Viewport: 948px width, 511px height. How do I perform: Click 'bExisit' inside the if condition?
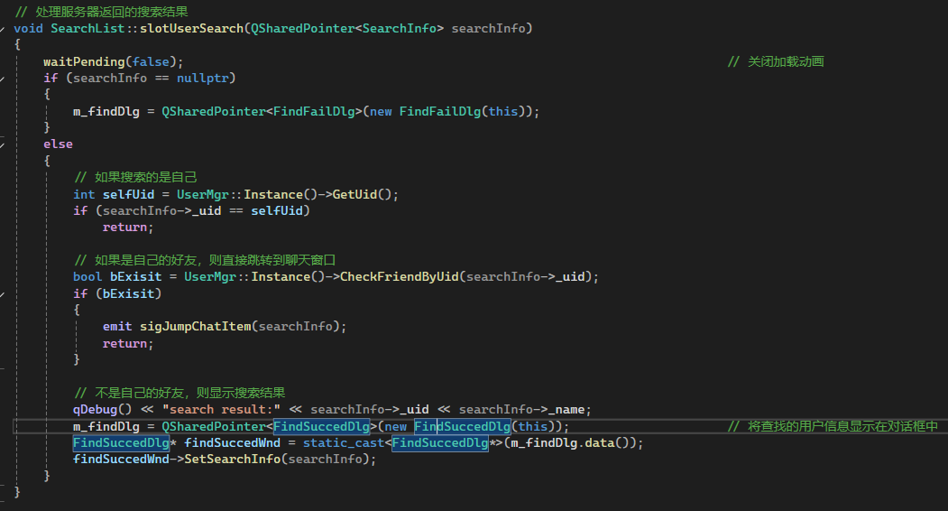point(129,293)
